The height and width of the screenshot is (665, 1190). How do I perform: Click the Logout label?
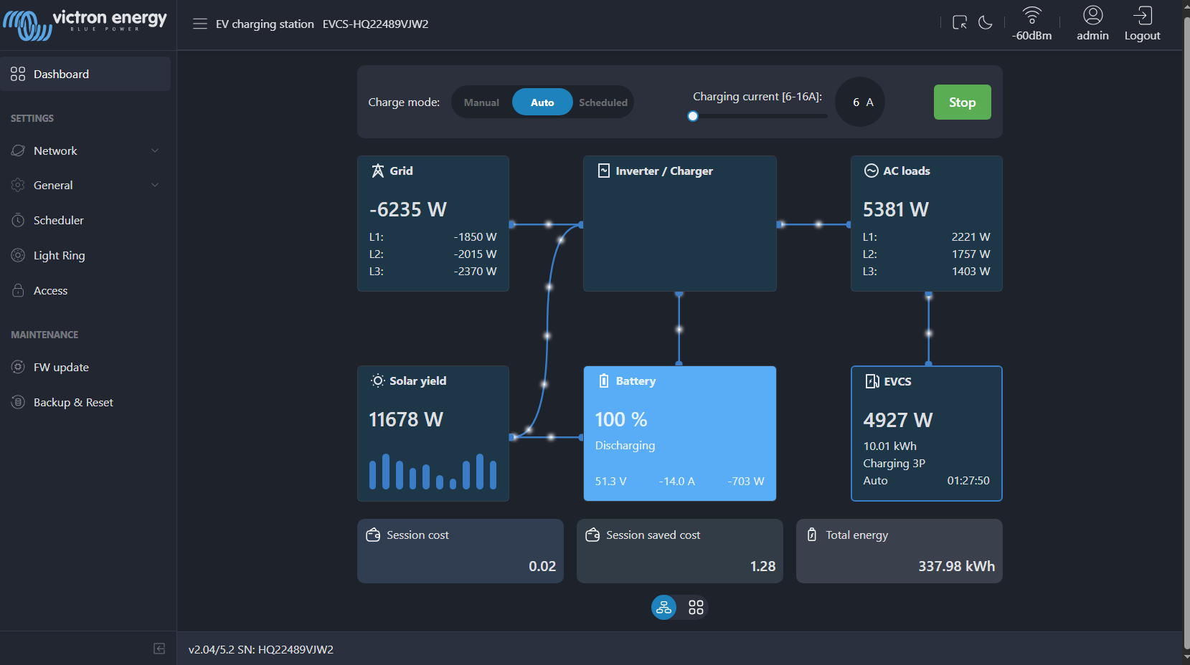[x=1143, y=36]
